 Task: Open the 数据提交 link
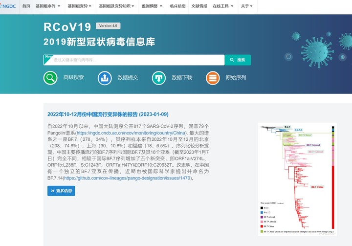pos(128,77)
